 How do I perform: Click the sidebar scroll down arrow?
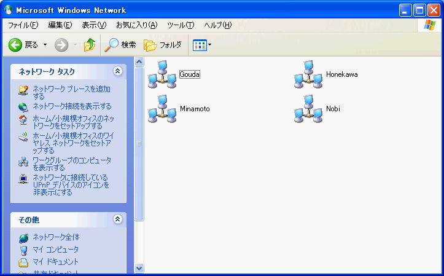(138, 268)
